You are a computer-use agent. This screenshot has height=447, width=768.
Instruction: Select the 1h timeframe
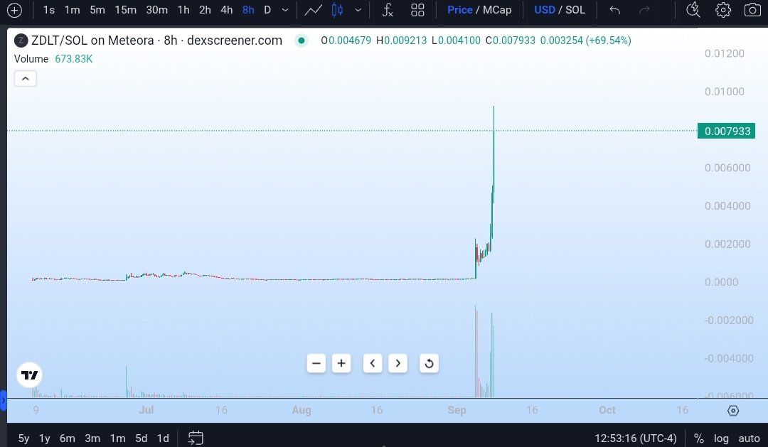(x=183, y=10)
